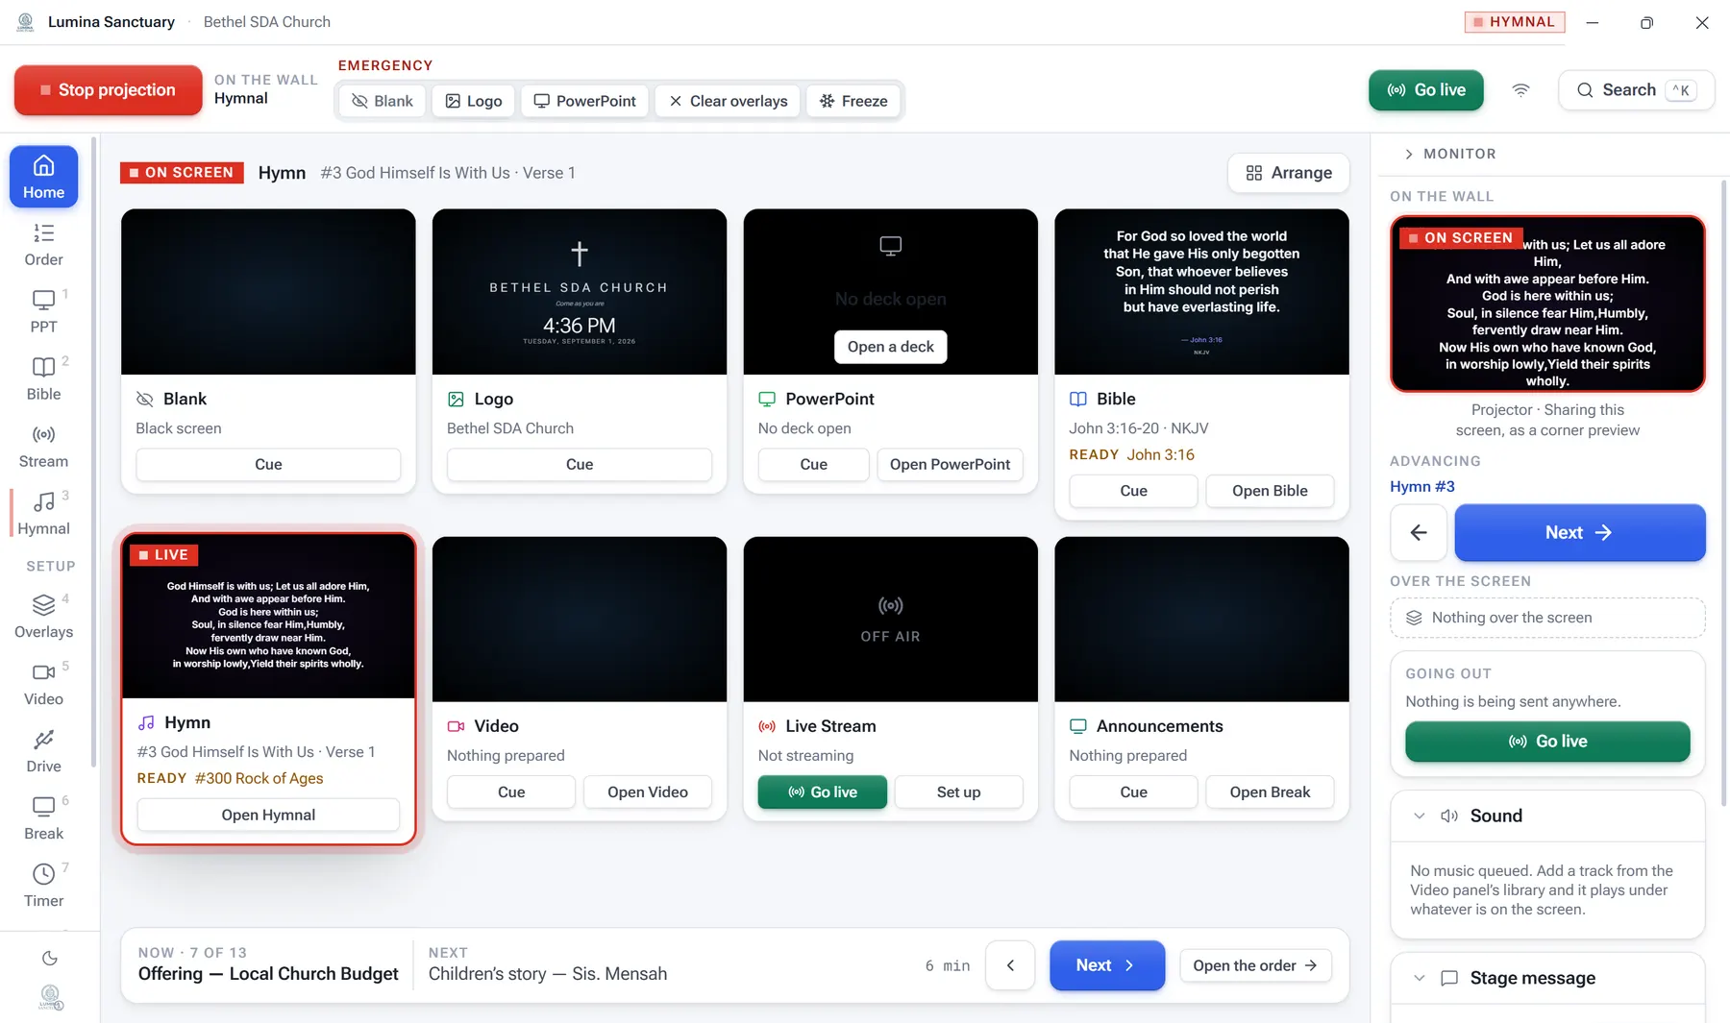Open the Overlays sidebar panel
Image resolution: width=1730 pixels, height=1023 pixels.
pos(44,617)
